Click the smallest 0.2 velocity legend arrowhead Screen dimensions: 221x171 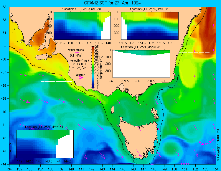(73, 68)
